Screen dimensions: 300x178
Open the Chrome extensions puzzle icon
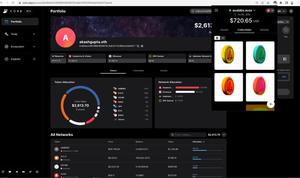point(281,3)
